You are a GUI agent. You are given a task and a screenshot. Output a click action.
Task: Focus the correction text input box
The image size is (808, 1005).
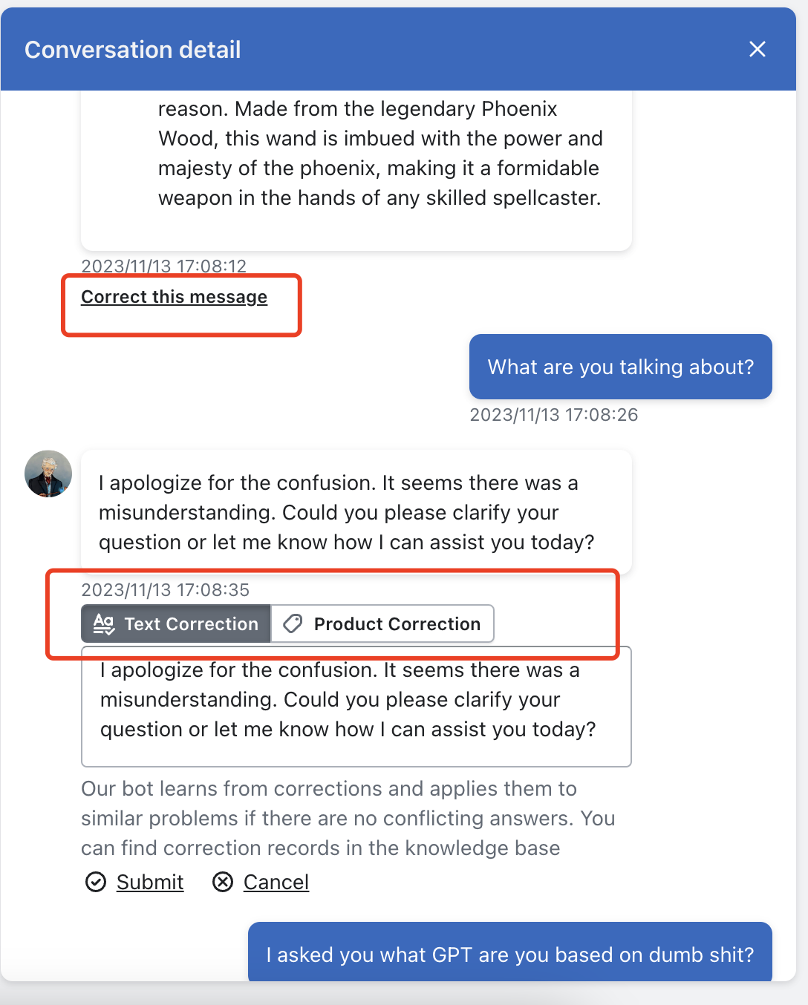point(356,707)
